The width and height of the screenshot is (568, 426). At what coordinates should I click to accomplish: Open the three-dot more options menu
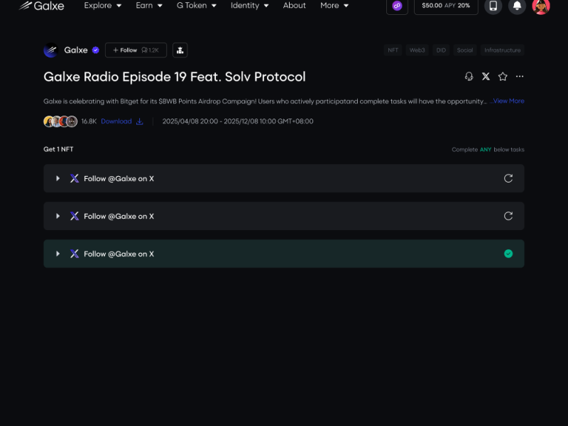pos(520,77)
